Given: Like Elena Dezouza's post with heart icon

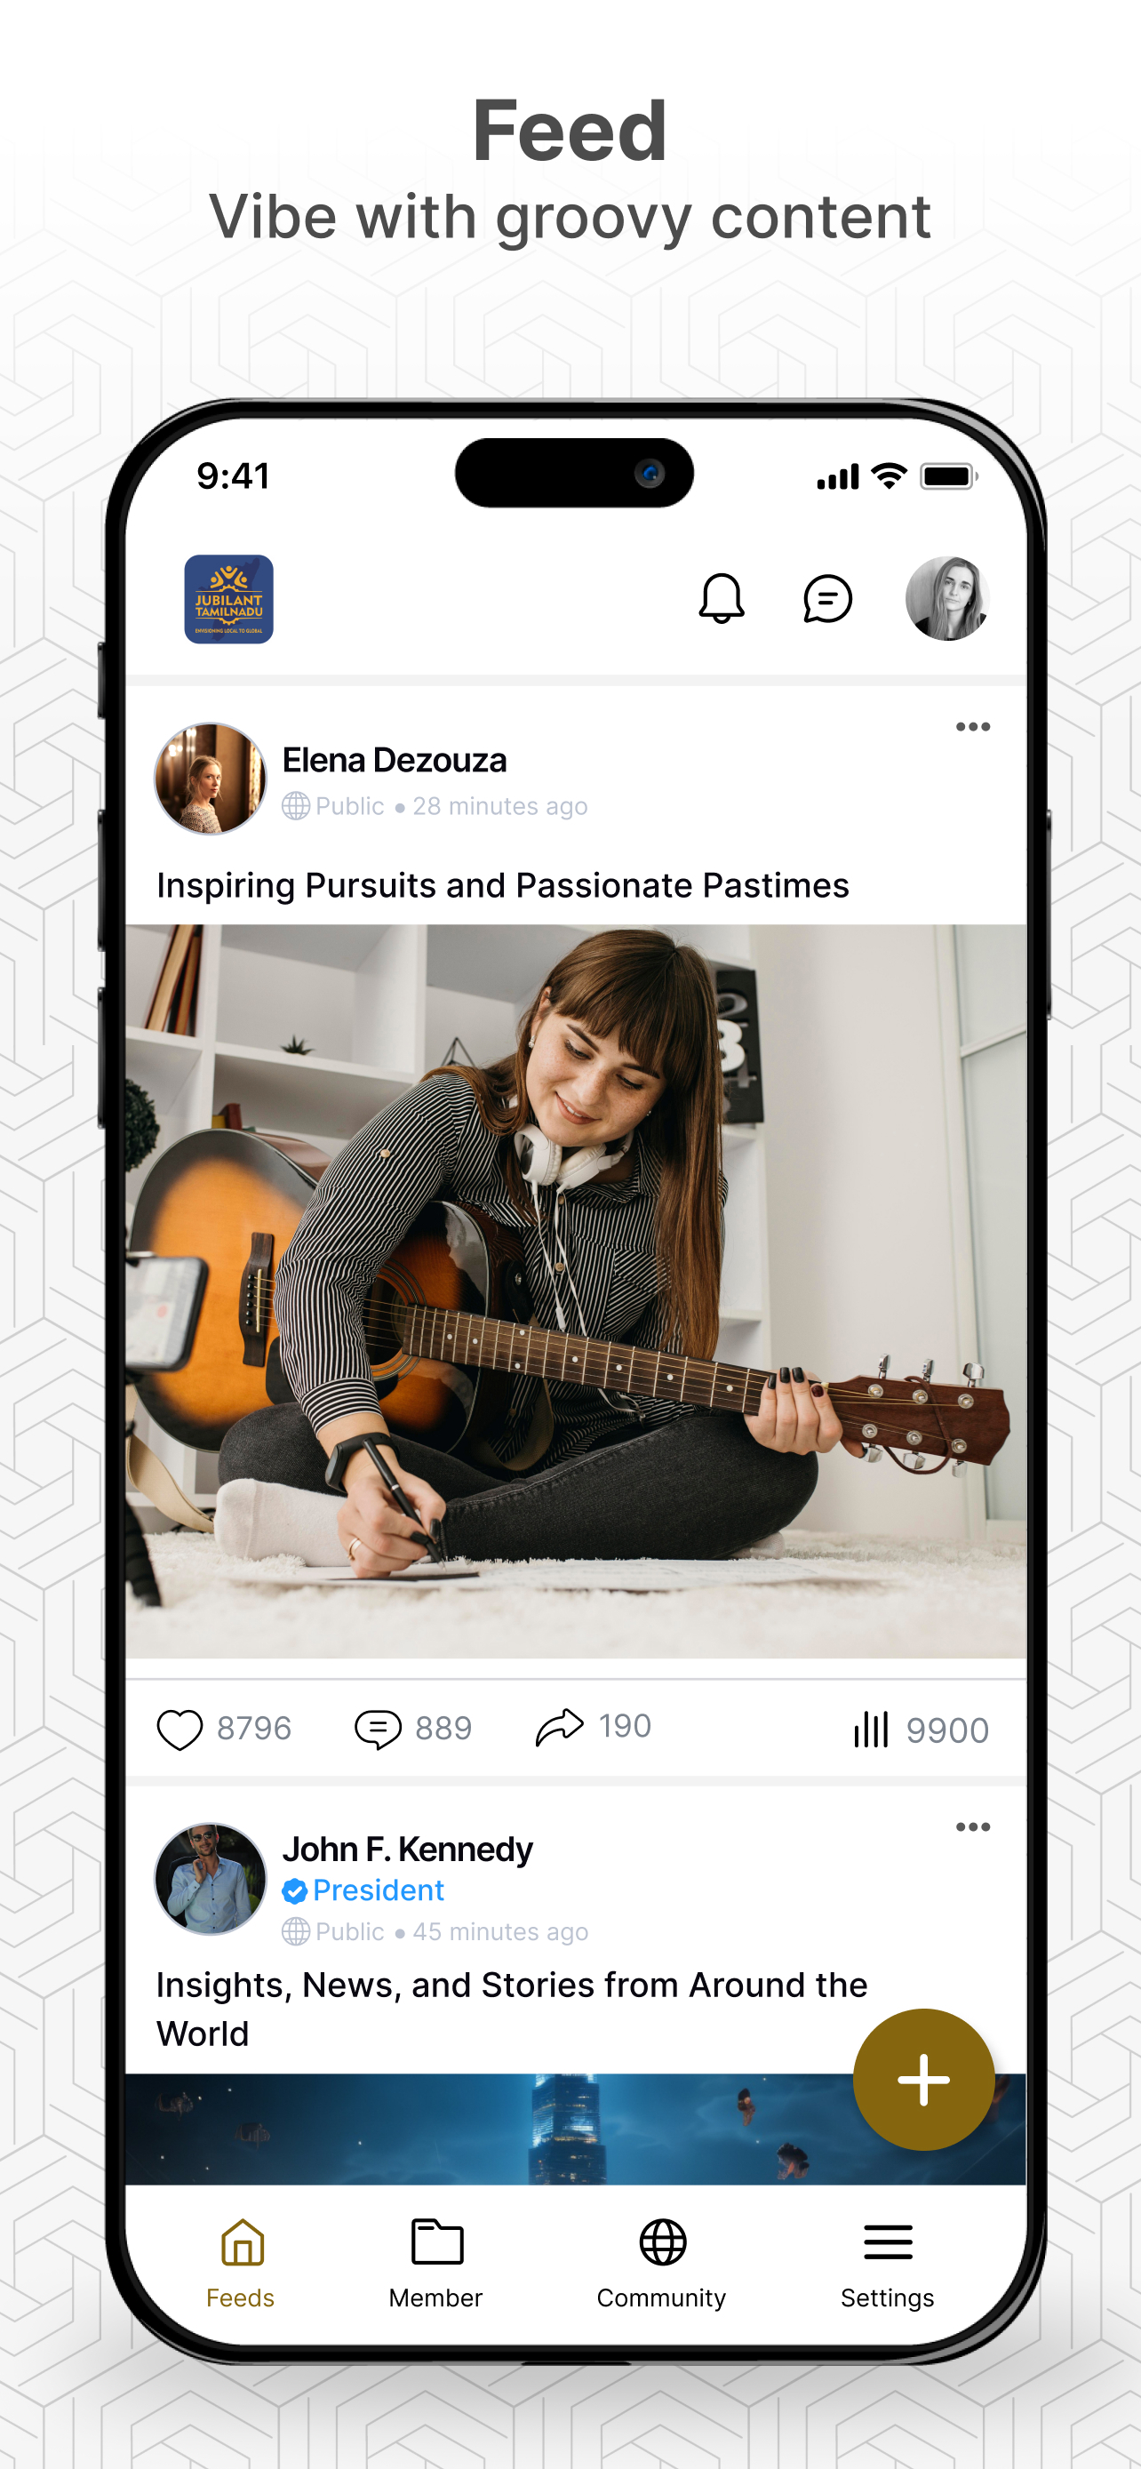Looking at the screenshot, I should click(180, 1729).
